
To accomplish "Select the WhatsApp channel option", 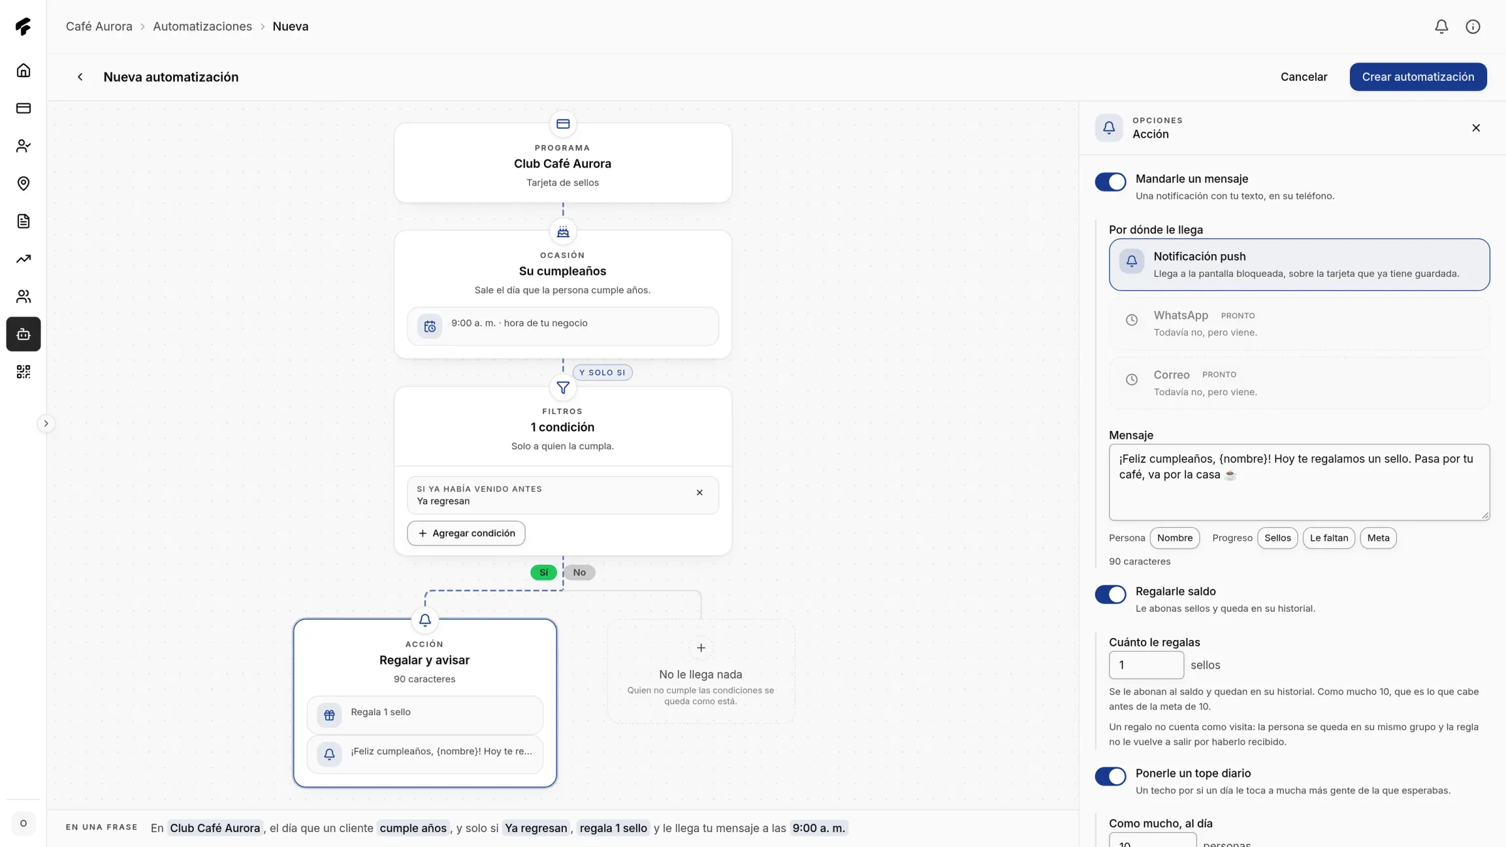I will coord(1299,323).
